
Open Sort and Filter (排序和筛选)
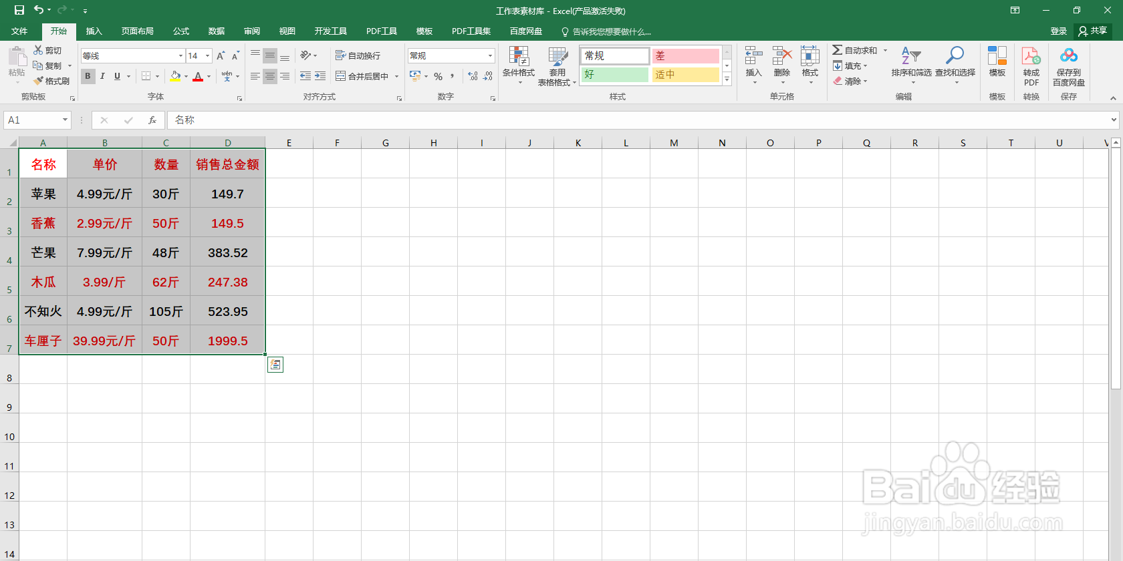coord(911,64)
